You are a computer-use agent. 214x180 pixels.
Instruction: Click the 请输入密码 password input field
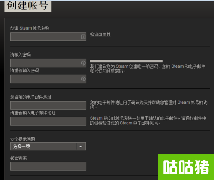pyautogui.click(x=48, y=63)
